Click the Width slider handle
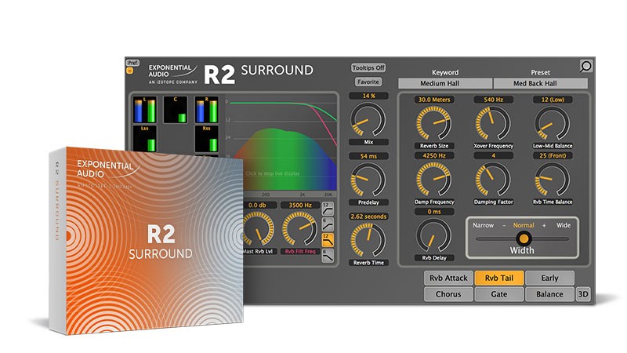This screenshot has width=627, height=353. (x=524, y=239)
